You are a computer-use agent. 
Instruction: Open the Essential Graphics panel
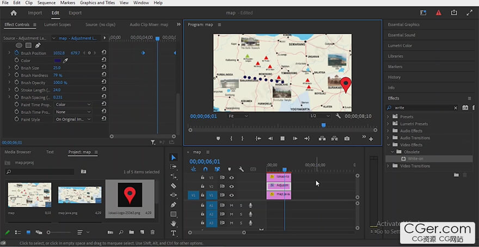tap(403, 24)
